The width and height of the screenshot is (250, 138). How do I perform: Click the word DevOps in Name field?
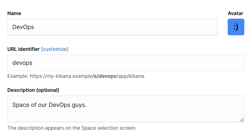(23, 27)
